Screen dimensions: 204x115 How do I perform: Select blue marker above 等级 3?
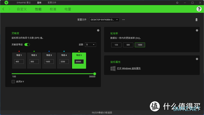[49, 51]
